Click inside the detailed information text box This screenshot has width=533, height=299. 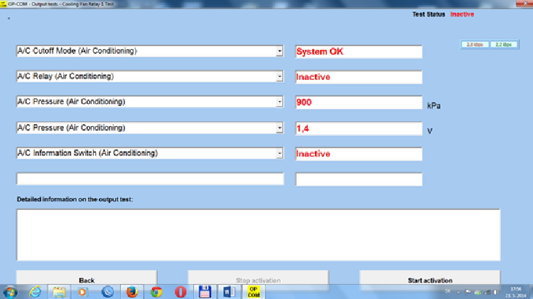pyautogui.click(x=258, y=234)
